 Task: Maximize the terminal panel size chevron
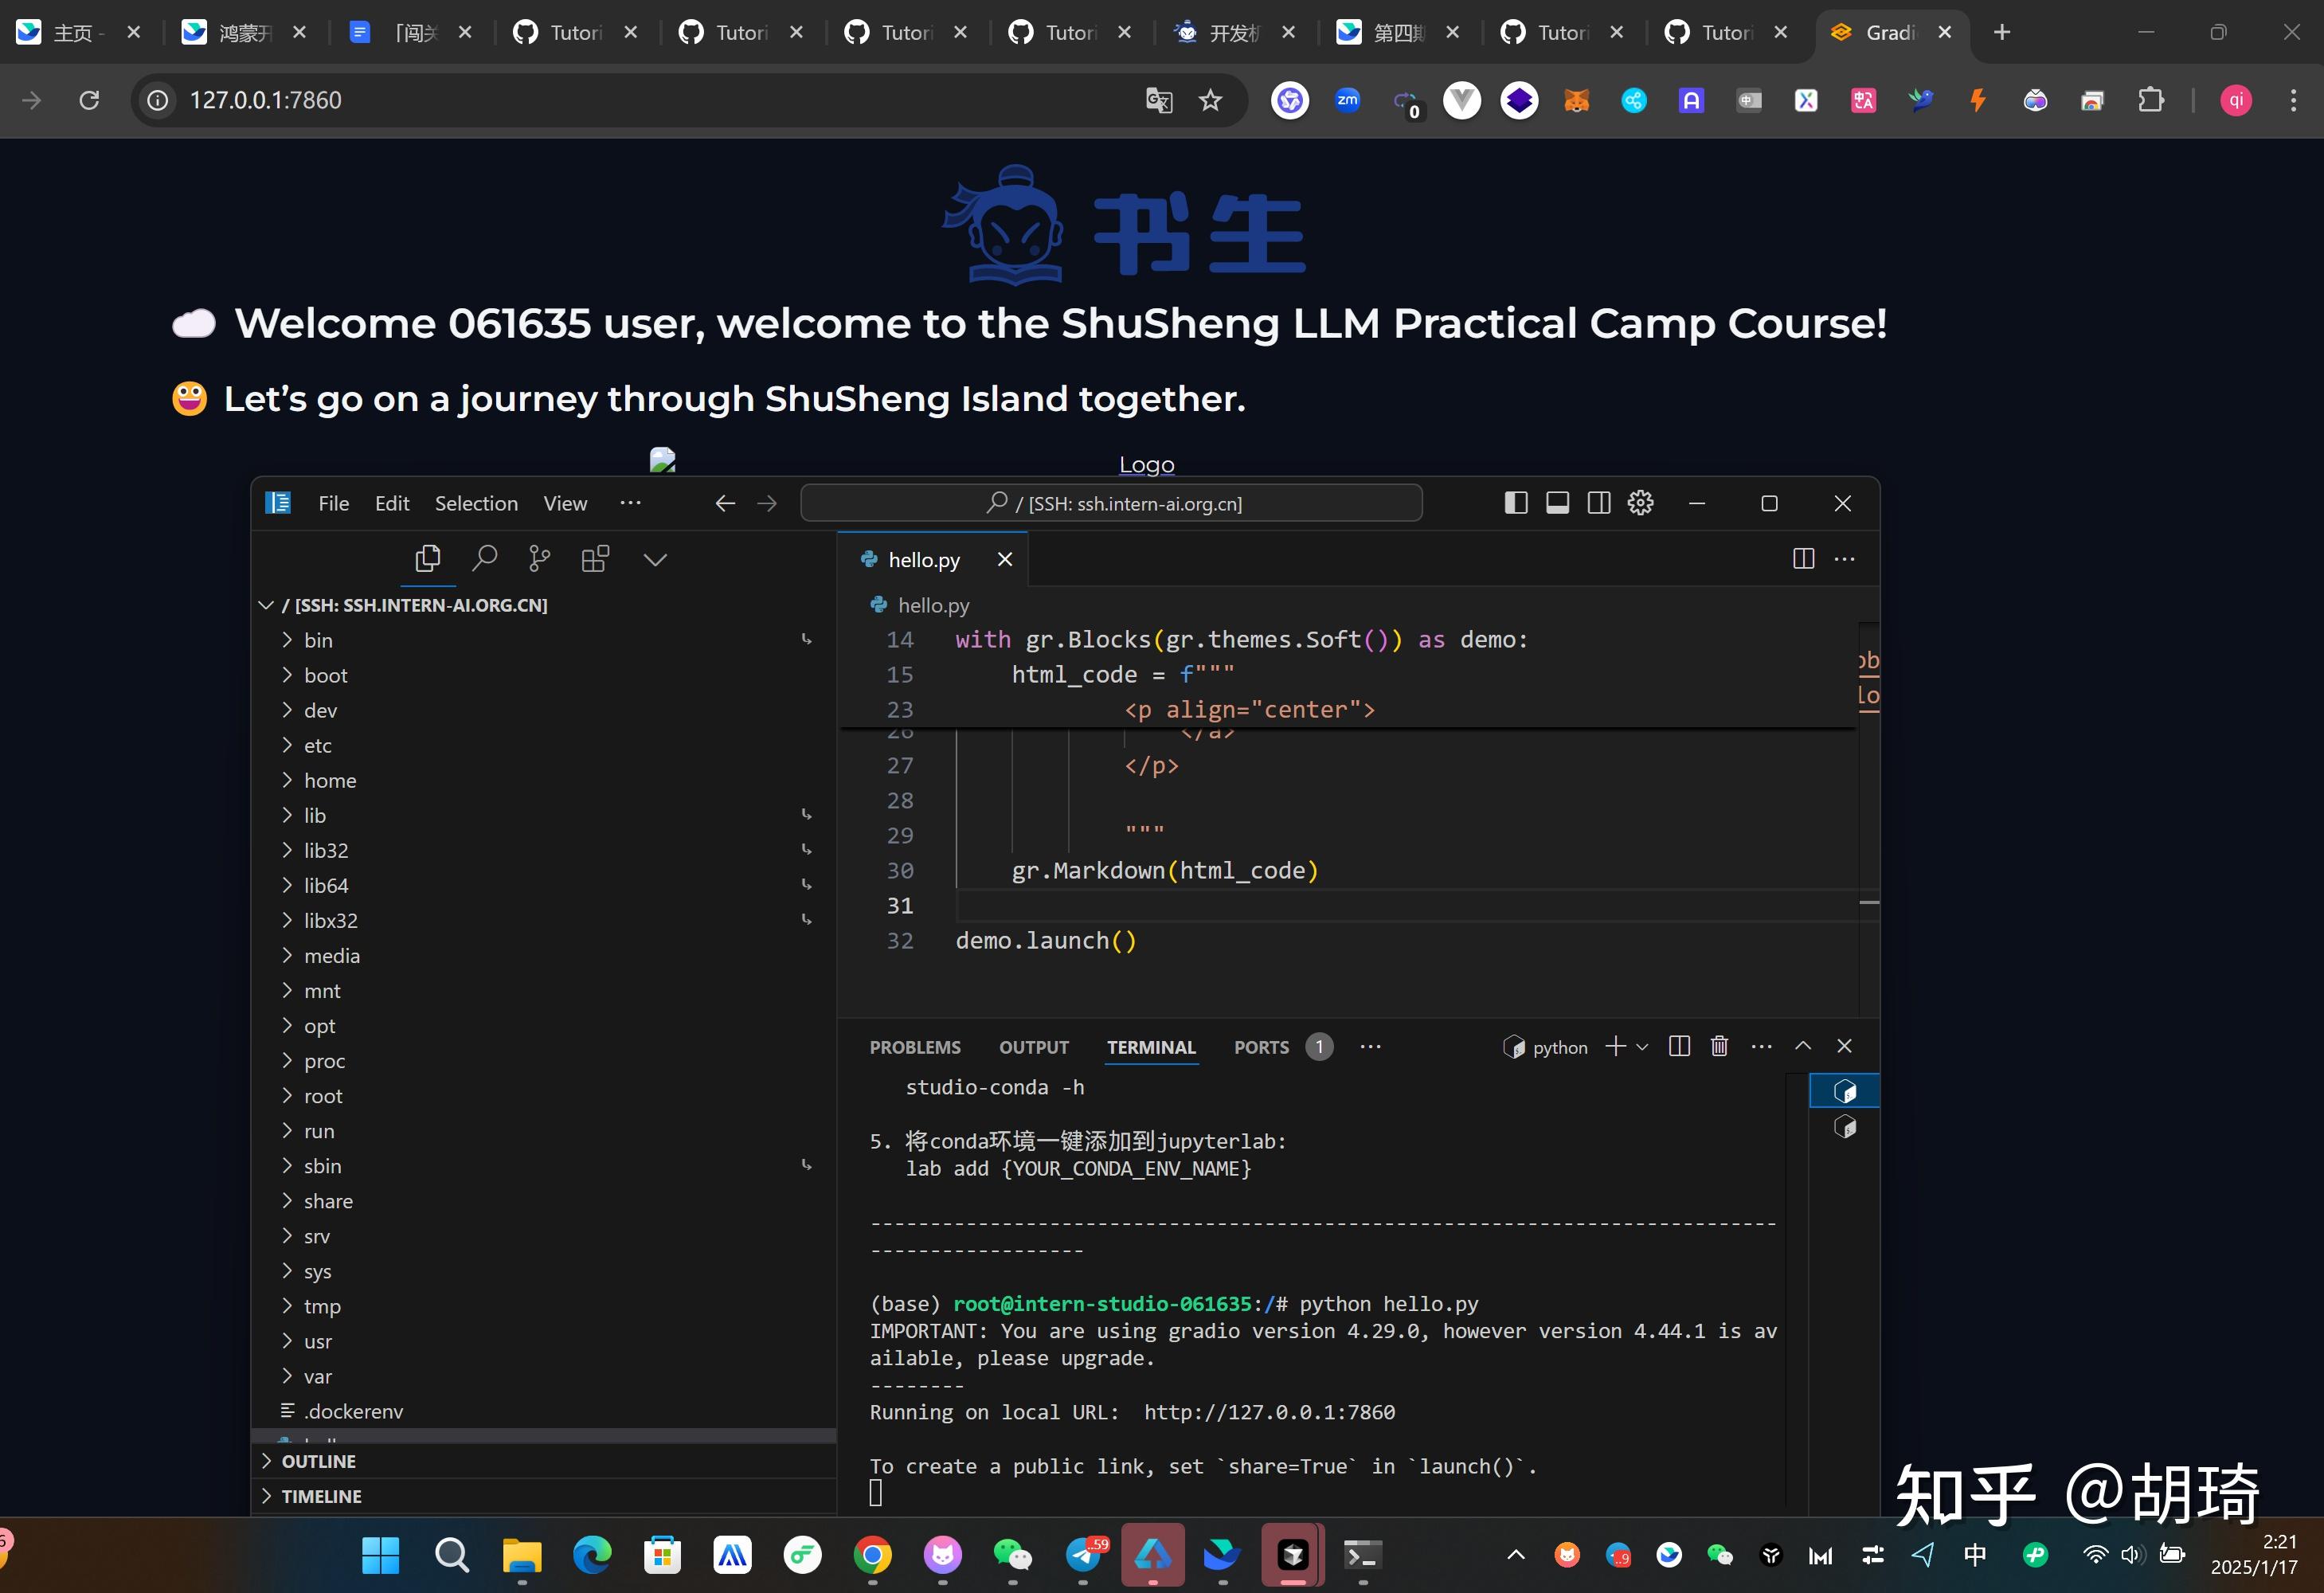[1803, 1046]
